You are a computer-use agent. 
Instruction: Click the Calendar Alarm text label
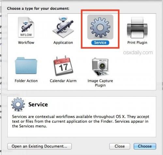pyautogui.click(x=63, y=81)
